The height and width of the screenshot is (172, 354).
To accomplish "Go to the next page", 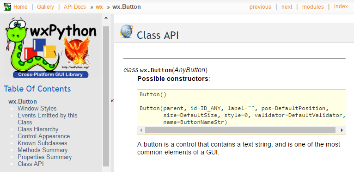I will [287, 7].
